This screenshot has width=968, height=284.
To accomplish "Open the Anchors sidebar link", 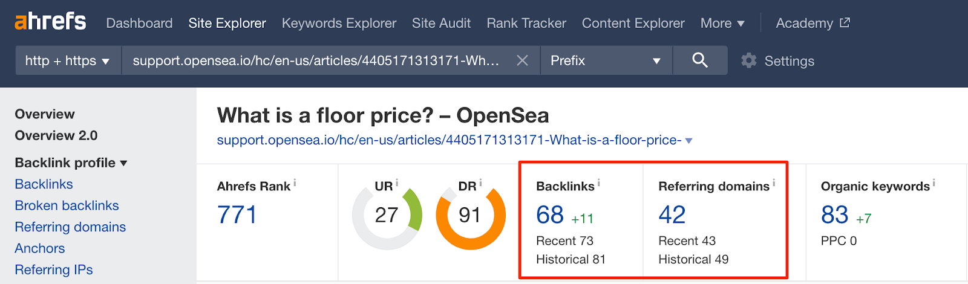I will 39,248.
